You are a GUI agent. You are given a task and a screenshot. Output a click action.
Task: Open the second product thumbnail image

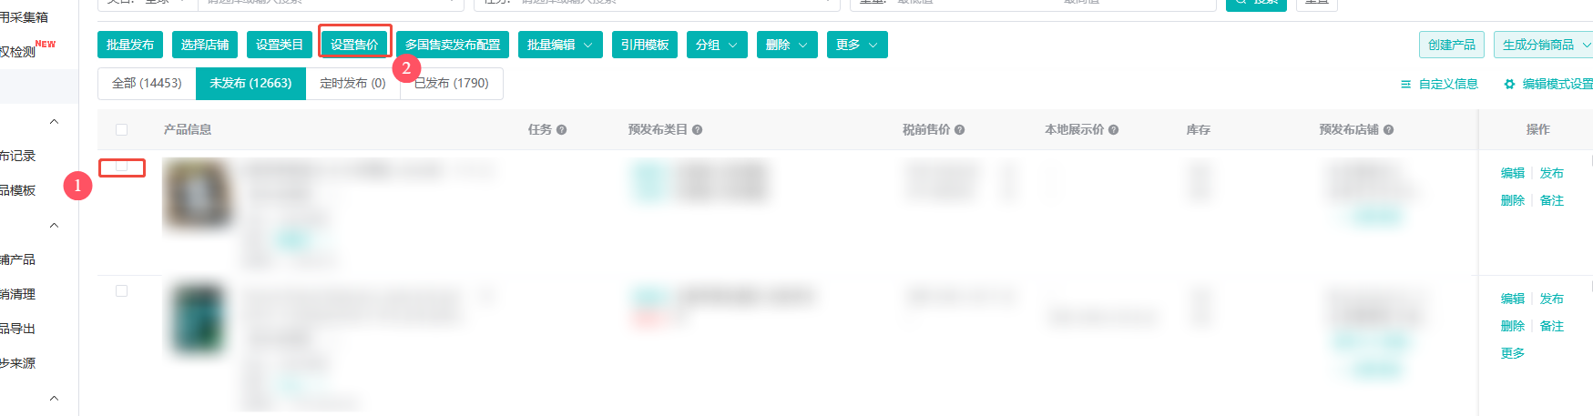(198, 320)
